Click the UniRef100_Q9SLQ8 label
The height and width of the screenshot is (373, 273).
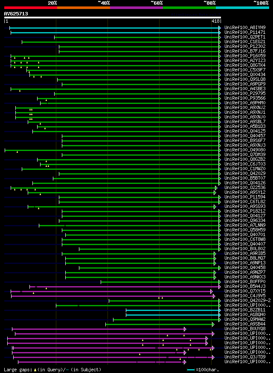click(x=245, y=80)
